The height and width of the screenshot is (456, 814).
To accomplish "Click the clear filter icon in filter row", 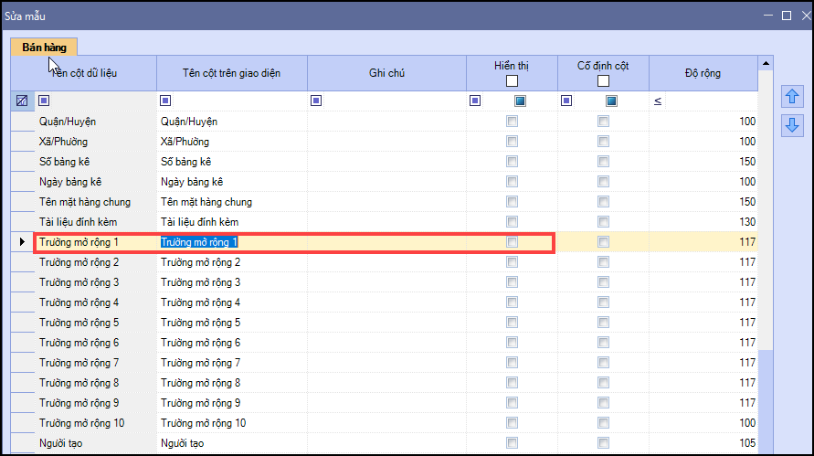I will pos(22,101).
